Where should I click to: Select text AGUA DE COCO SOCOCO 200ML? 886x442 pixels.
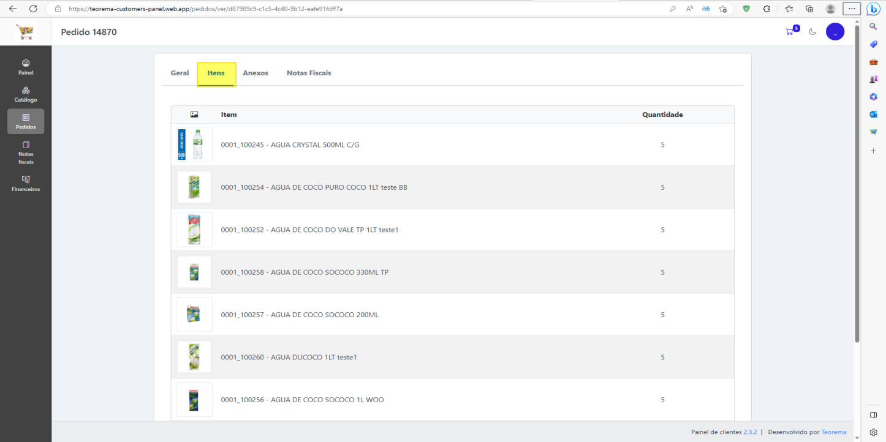pyautogui.click(x=325, y=315)
